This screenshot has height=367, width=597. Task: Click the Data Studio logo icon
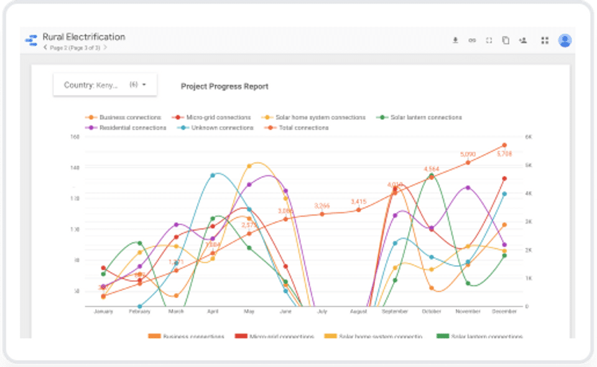pos(31,40)
